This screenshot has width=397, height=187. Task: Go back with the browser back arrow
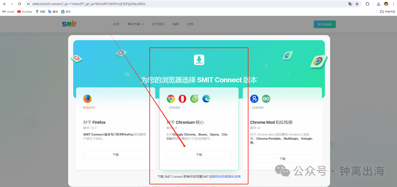pyautogui.click(x=4, y=4)
